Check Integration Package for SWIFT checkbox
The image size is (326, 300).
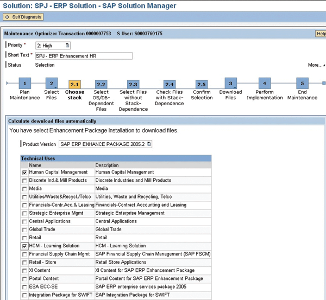tap(24, 295)
